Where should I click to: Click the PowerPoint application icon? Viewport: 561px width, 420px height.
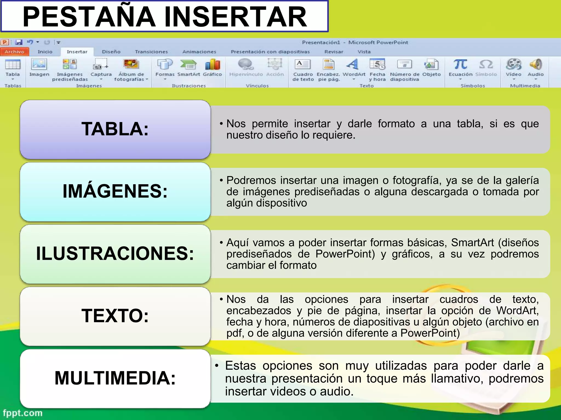click(5, 42)
